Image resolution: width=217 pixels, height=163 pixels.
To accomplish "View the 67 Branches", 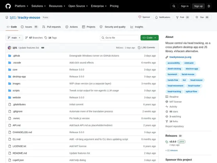I will [34, 38].
